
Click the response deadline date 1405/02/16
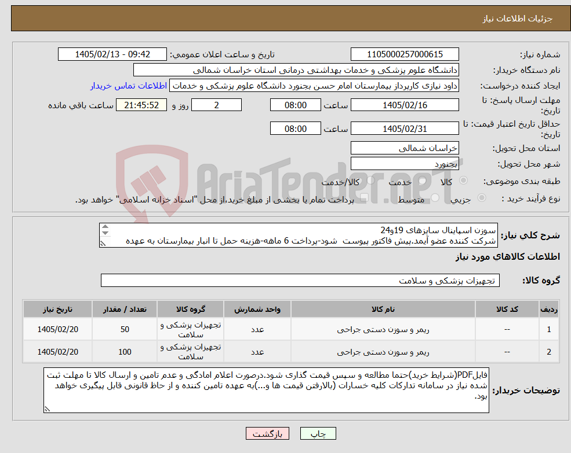pyautogui.click(x=405, y=105)
